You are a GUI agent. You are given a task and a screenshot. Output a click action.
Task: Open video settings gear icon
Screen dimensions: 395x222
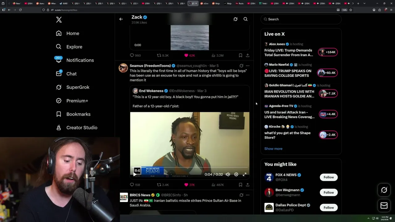(236, 175)
